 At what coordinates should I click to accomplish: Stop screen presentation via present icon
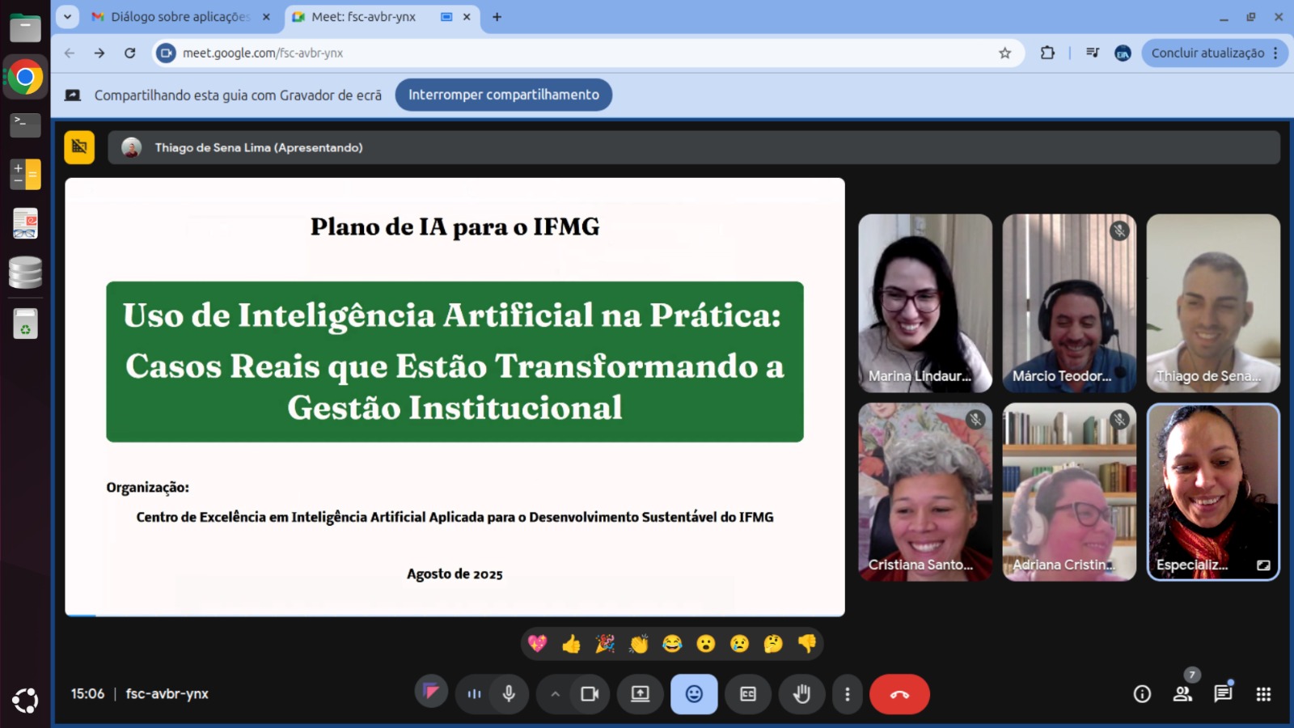[640, 693]
